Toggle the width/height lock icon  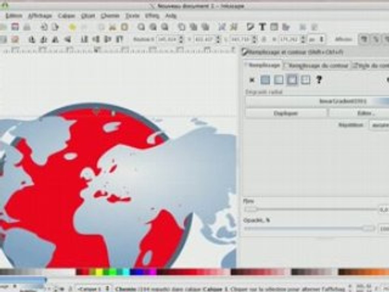click(264, 39)
